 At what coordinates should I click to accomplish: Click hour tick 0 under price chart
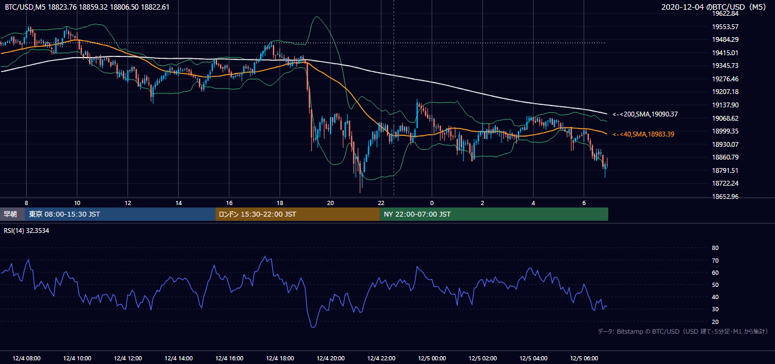click(432, 203)
